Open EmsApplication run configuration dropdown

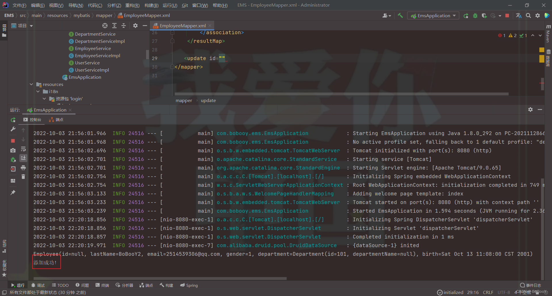[x=433, y=16]
